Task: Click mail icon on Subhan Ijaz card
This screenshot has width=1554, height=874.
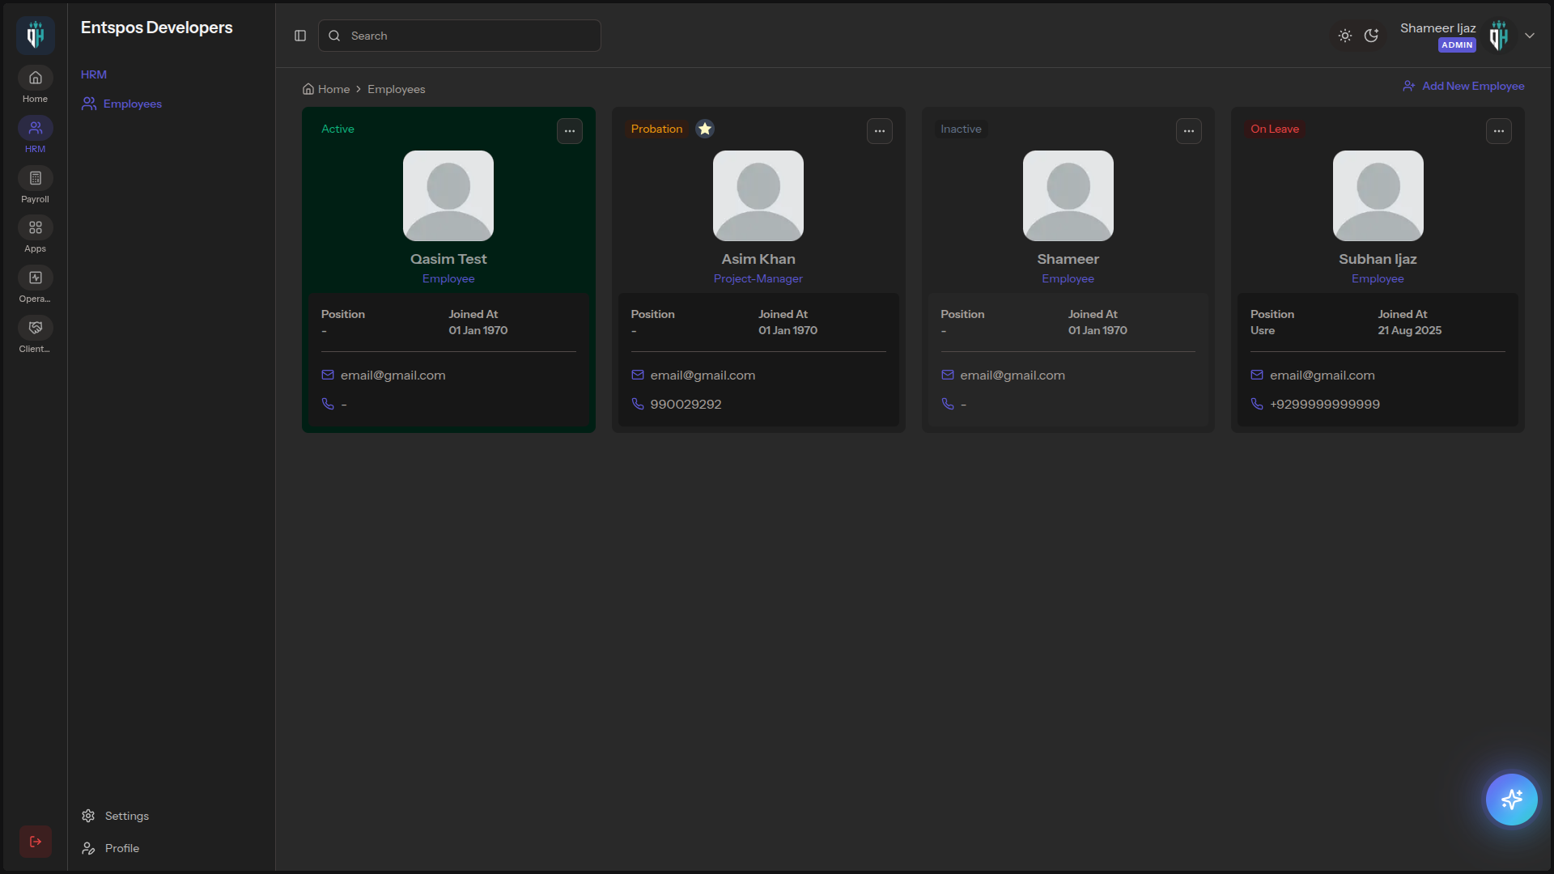Action: pyautogui.click(x=1257, y=375)
